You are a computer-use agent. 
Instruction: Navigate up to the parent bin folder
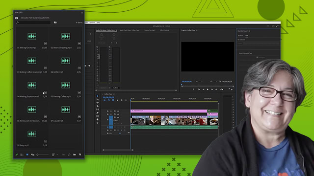[x=17, y=18]
